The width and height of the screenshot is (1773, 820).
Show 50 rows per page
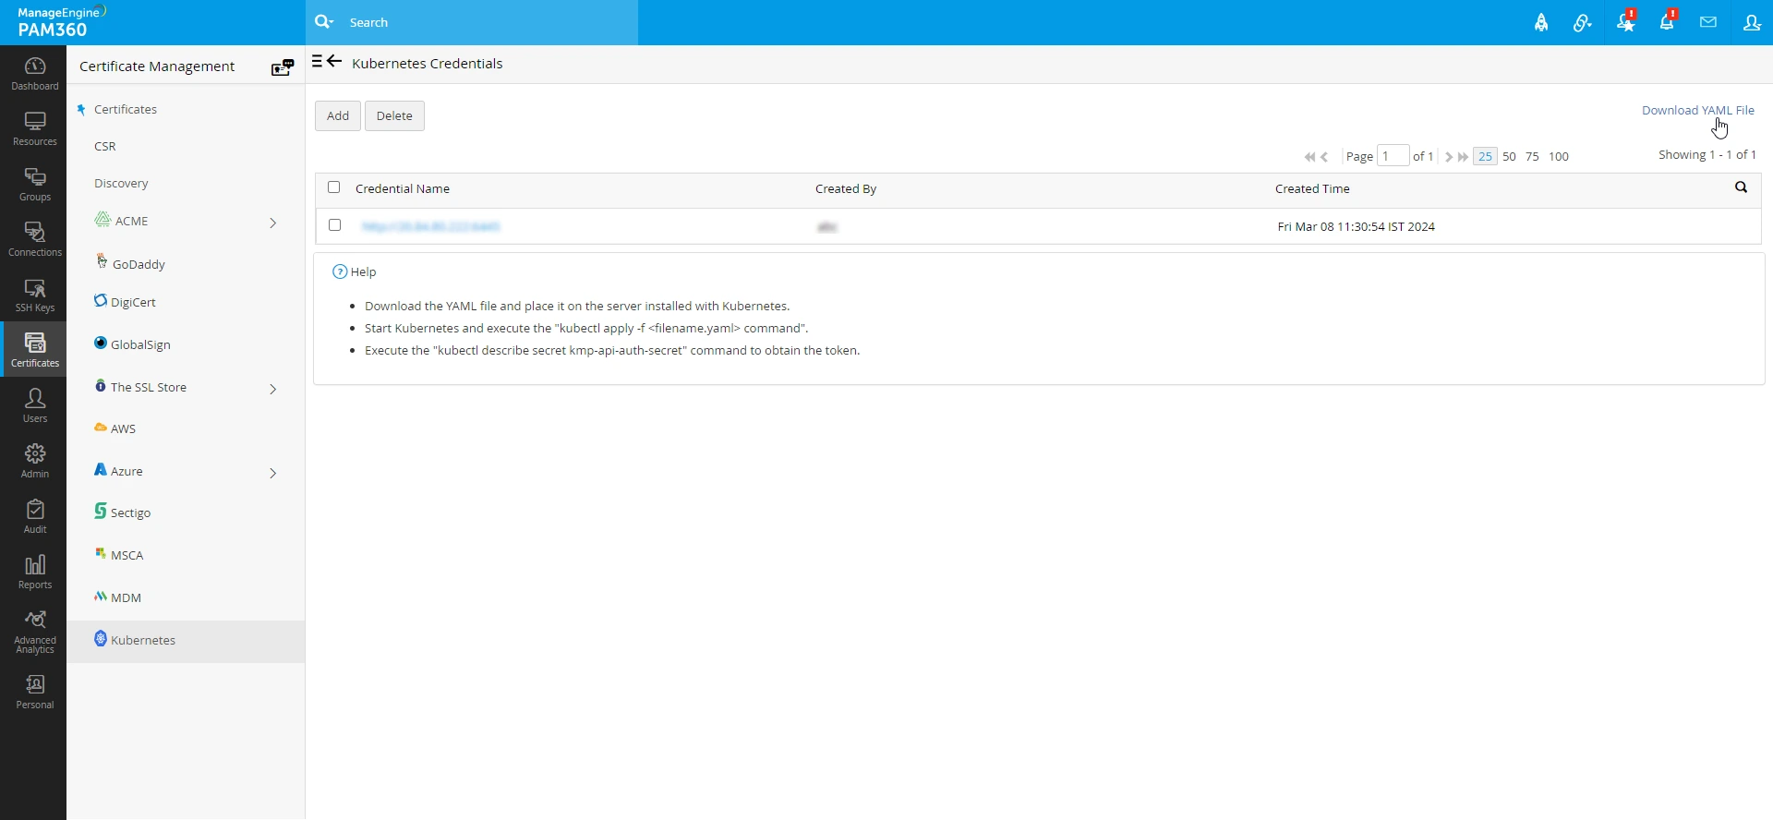pyautogui.click(x=1509, y=156)
